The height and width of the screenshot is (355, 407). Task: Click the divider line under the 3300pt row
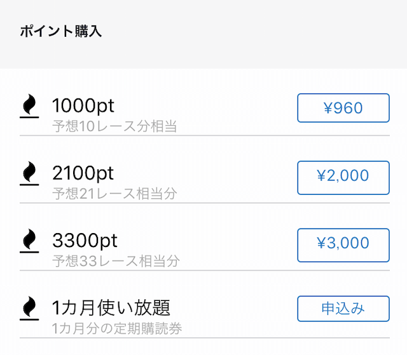[205, 271]
